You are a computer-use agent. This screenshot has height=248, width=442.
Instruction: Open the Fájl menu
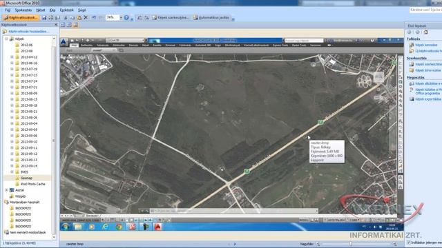(x=8, y=10)
